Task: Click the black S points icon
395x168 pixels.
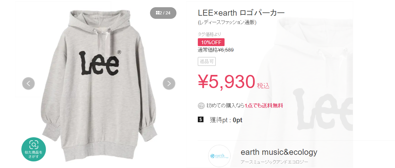Action: (x=201, y=119)
